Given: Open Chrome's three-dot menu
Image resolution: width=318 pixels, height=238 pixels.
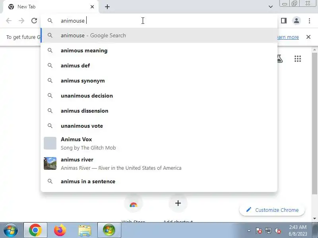Looking at the screenshot, I should (x=309, y=21).
